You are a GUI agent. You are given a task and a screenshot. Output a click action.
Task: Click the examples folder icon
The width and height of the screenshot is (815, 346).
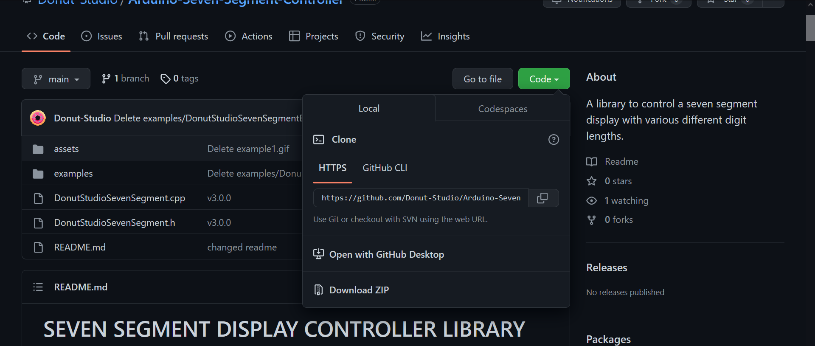point(38,174)
